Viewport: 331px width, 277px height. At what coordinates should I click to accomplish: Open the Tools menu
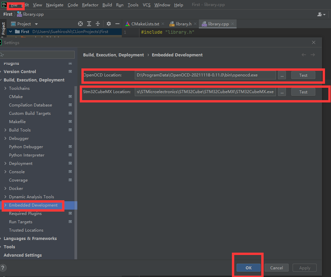pyautogui.click(x=133, y=5)
